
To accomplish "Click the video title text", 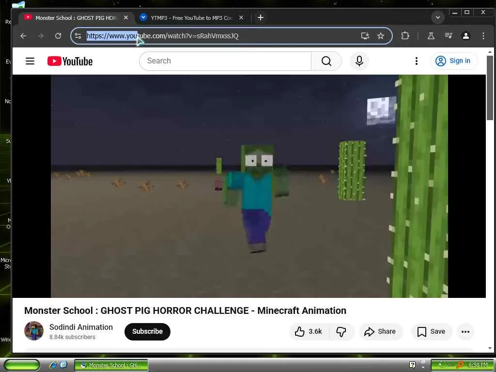I will click(x=185, y=310).
